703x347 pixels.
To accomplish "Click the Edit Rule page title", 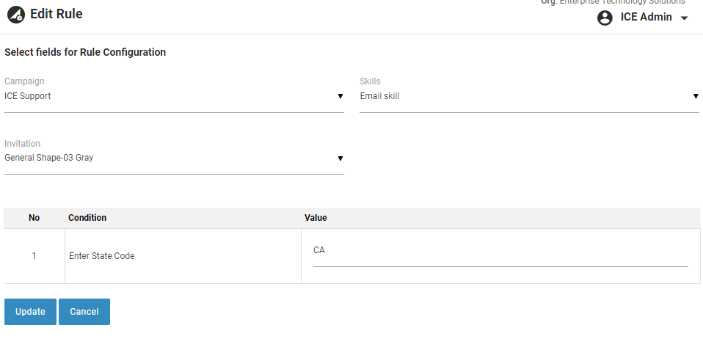I will point(57,14).
